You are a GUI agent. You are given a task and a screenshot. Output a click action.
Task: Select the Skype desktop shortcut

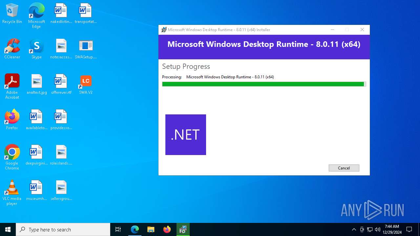(x=36, y=49)
